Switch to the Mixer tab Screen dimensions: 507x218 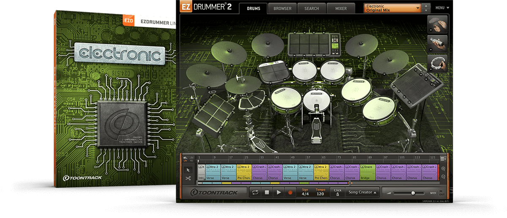[x=341, y=8]
